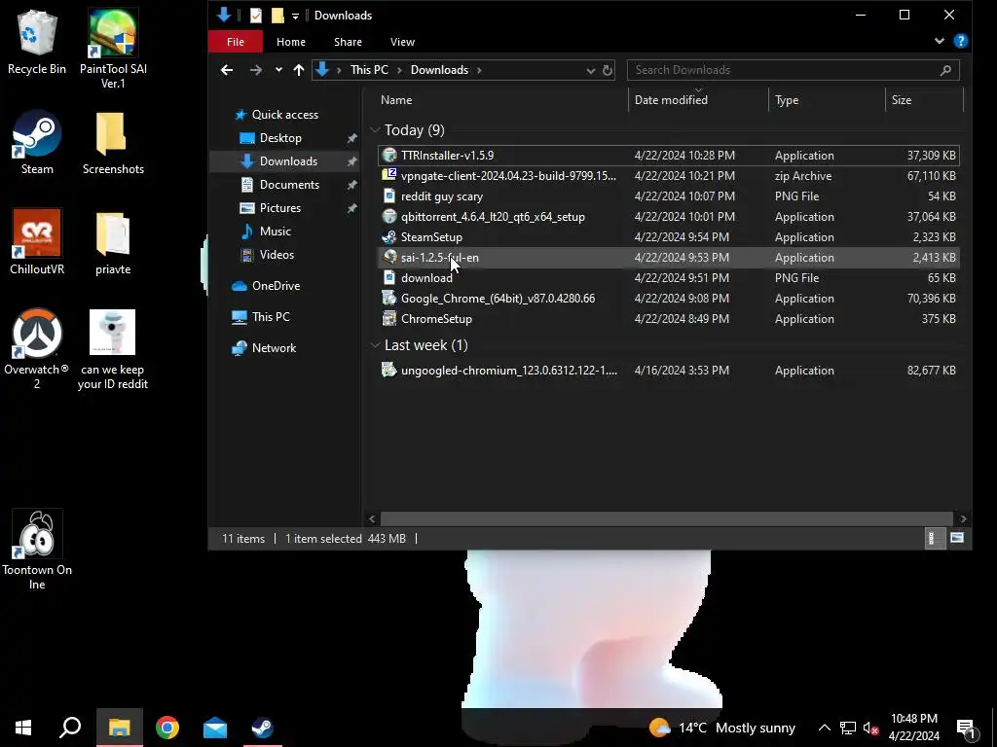Open the recent locations dropdown

click(x=278, y=70)
